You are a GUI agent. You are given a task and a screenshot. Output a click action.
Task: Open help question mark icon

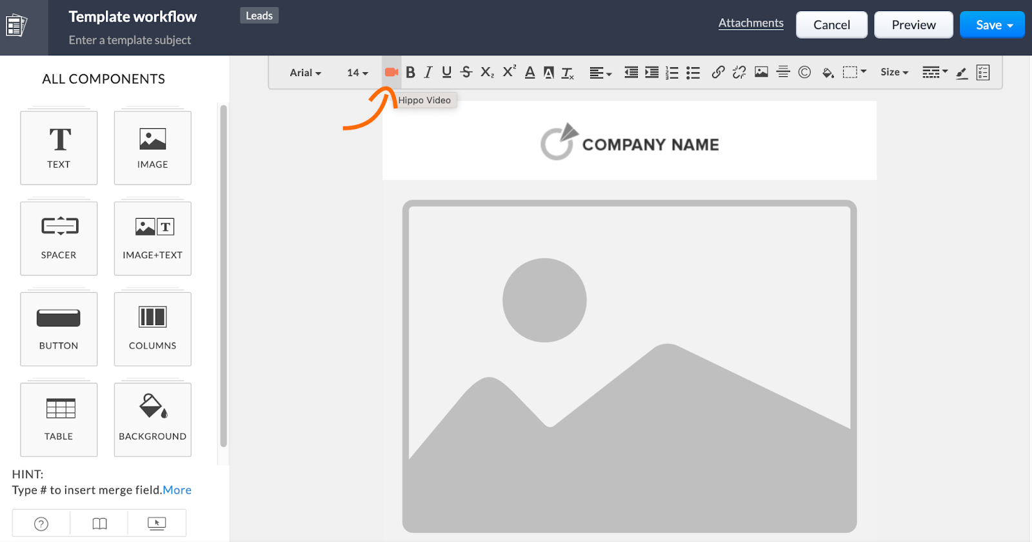[41, 523]
